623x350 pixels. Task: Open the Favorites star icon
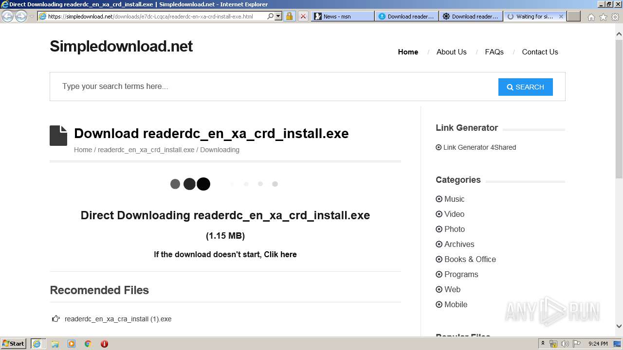pos(603,17)
